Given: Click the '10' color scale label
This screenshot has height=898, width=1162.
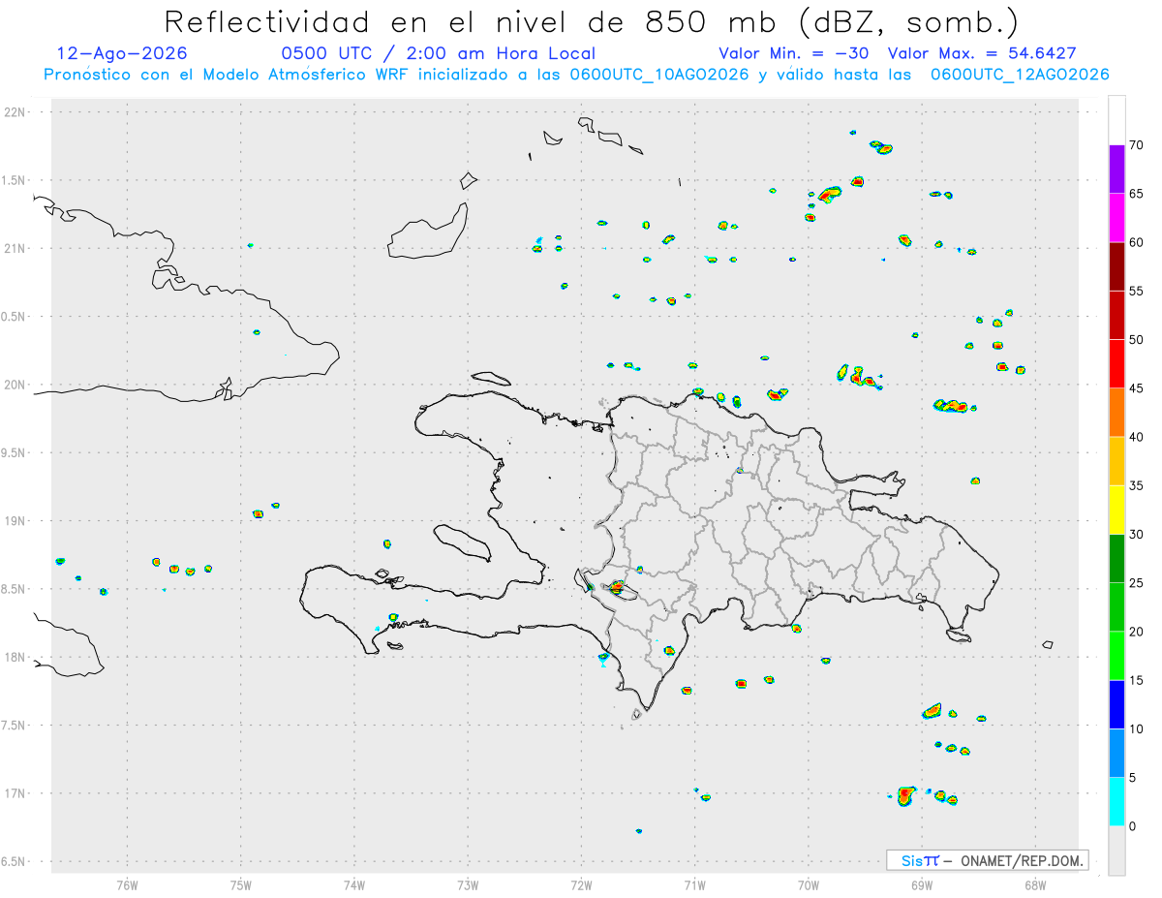Looking at the screenshot, I should [x=1136, y=728].
